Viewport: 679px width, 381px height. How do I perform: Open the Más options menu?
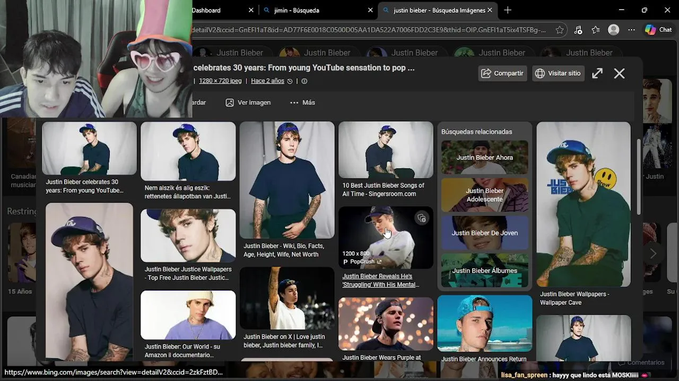pyautogui.click(x=302, y=103)
